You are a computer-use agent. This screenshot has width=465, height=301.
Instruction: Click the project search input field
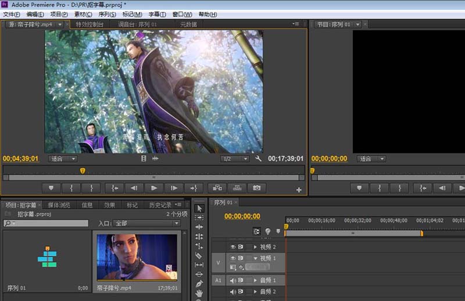[46, 223]
